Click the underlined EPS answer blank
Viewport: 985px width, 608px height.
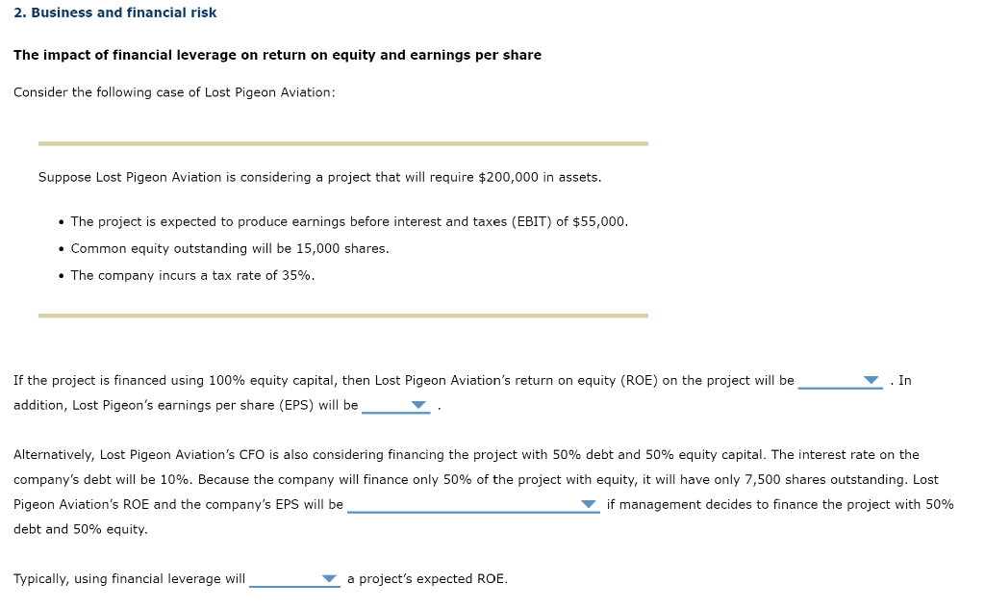(x=394, y=408)
